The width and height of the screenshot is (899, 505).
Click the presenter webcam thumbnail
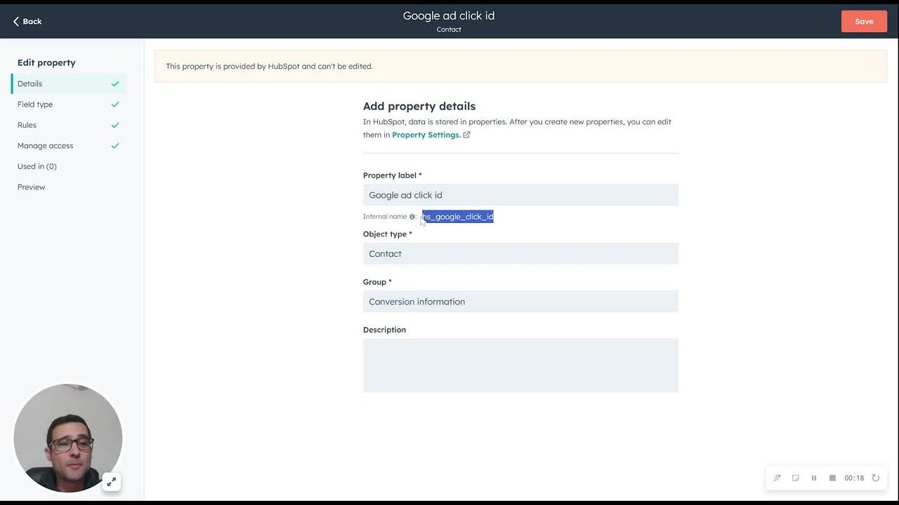pyautogui.click(x=67, y=438)
